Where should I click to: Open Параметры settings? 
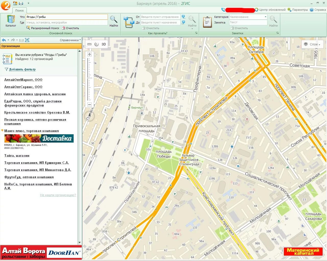pos(298,10)
